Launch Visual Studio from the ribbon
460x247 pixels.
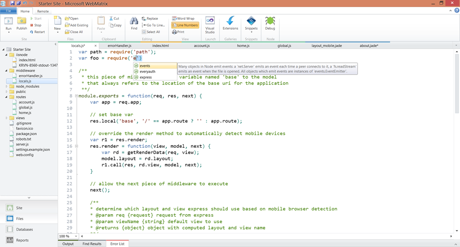(210, 21)
